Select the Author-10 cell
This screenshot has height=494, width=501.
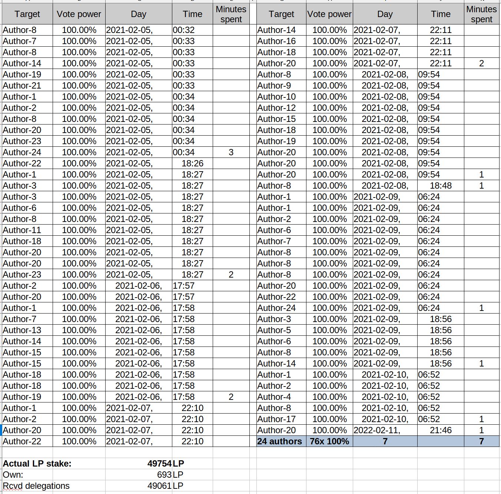coord(281,97)
